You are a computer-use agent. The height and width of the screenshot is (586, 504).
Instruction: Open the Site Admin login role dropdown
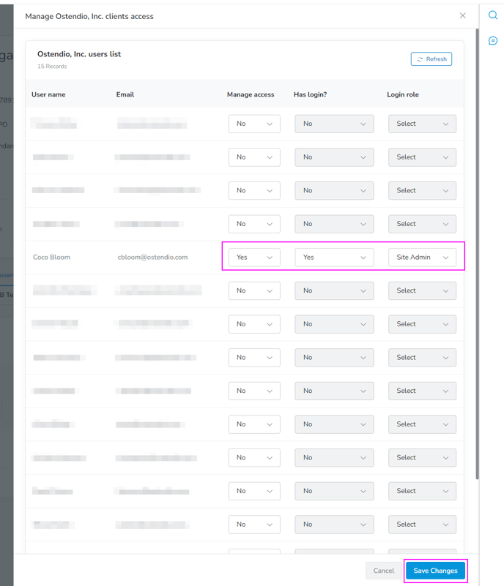pos(422,257)
